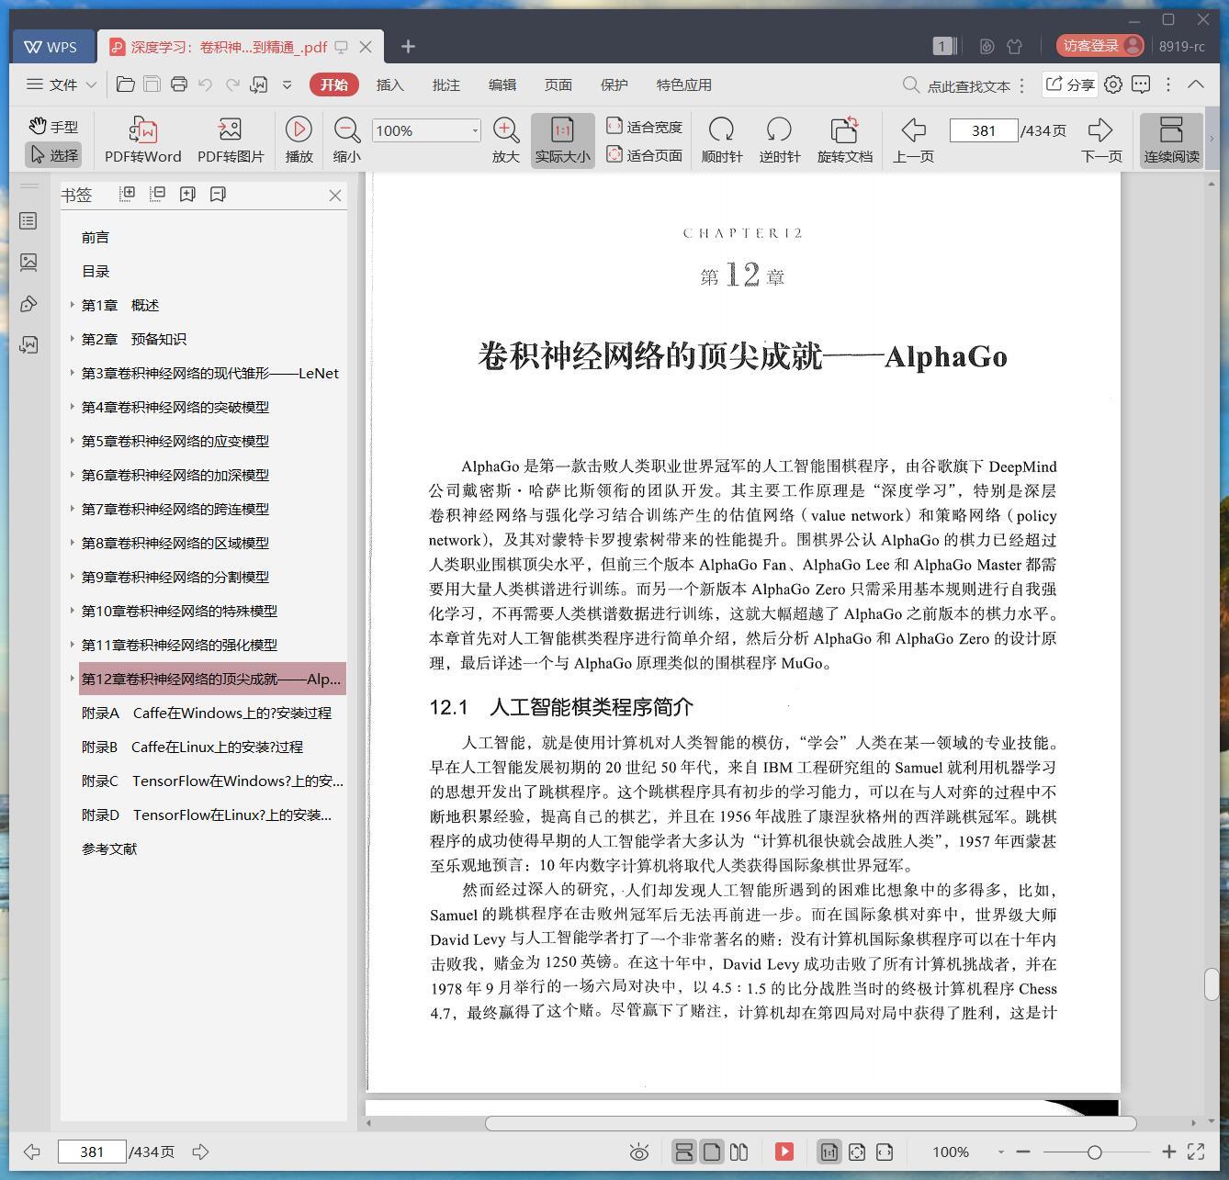
Task: Click the 分享 share button
Action: [1069, 84]
